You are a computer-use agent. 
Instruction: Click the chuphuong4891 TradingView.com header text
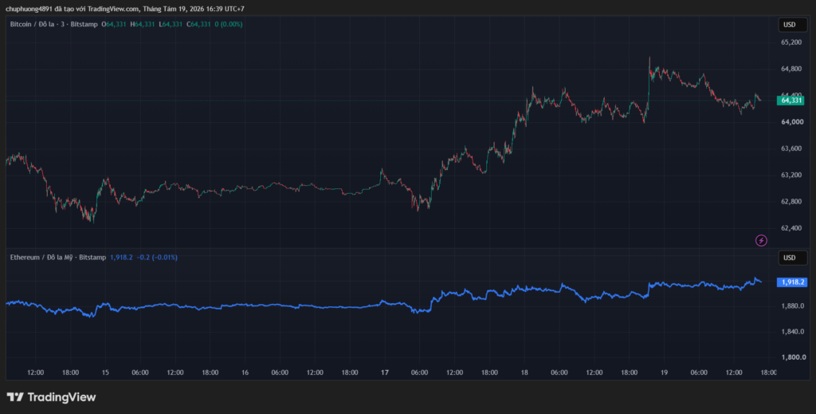click(125, 9)
